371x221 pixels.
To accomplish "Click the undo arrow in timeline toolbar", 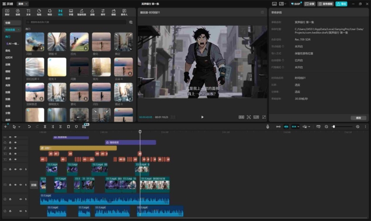I will 29,127.
